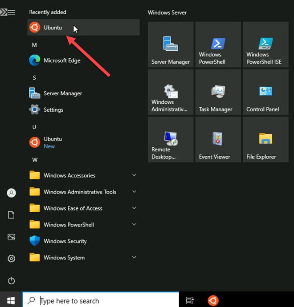Open Windows Security from the app list
Image resolution: width=294 pixels, height=307 pixels.
coord(65,241)
